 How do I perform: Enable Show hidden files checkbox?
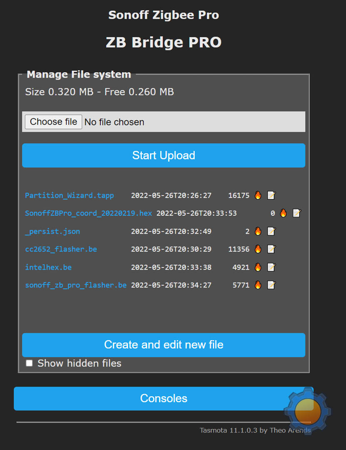[x=29, y=363]
